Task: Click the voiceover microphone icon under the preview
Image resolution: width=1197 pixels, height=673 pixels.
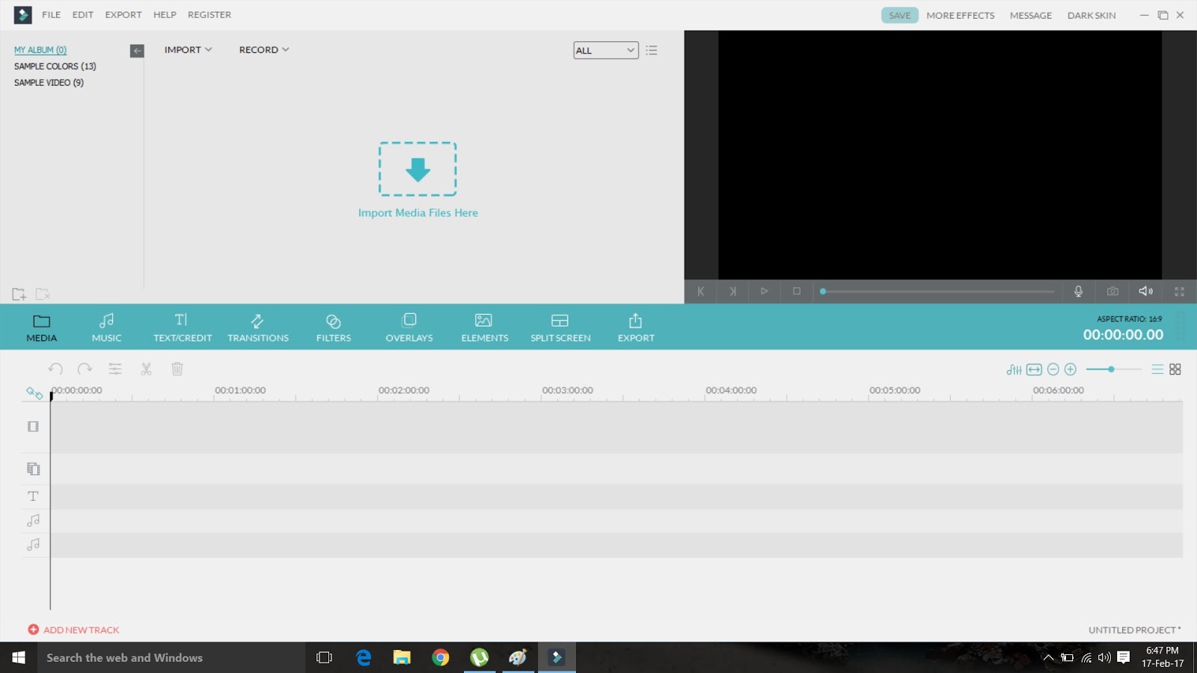Action: click(1078, 292)
